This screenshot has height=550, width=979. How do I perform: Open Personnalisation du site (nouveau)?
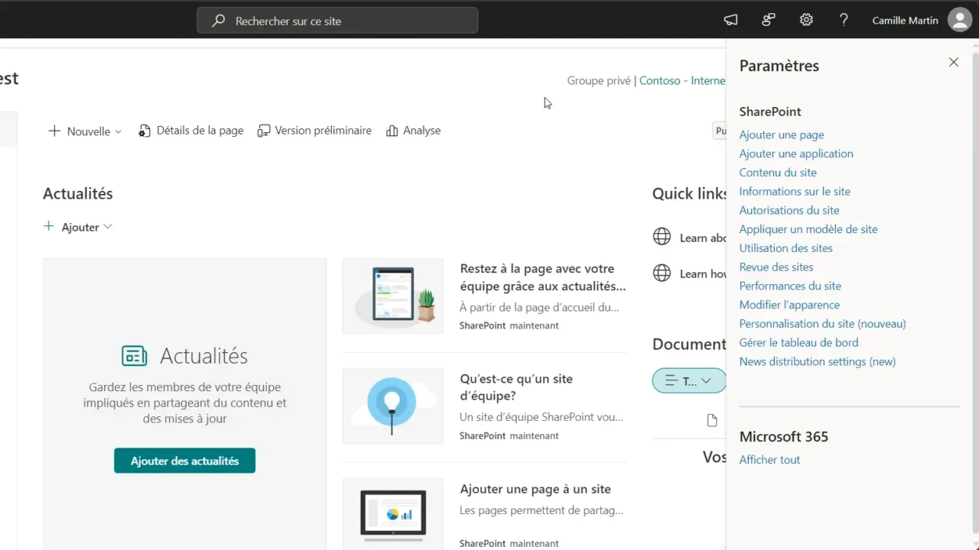[x=822, y=324]
